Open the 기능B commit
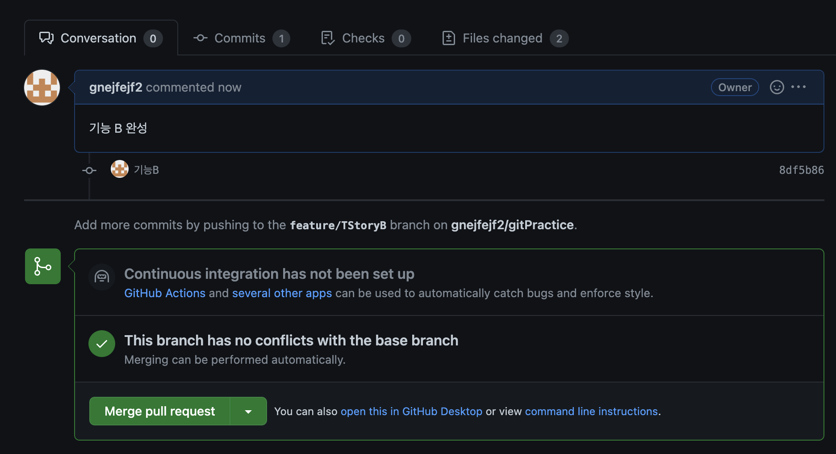 (x=146, y=170)
